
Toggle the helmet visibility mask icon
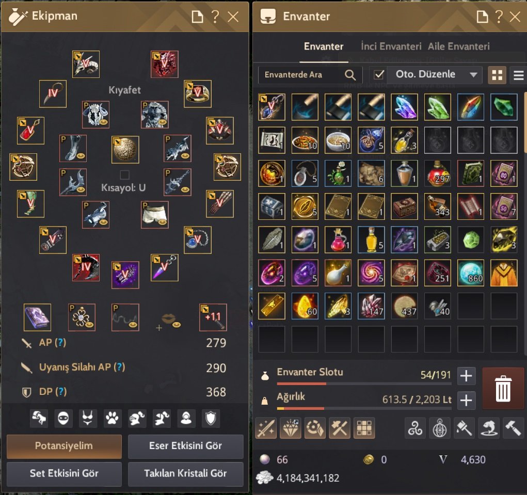(x=63, y=419)
